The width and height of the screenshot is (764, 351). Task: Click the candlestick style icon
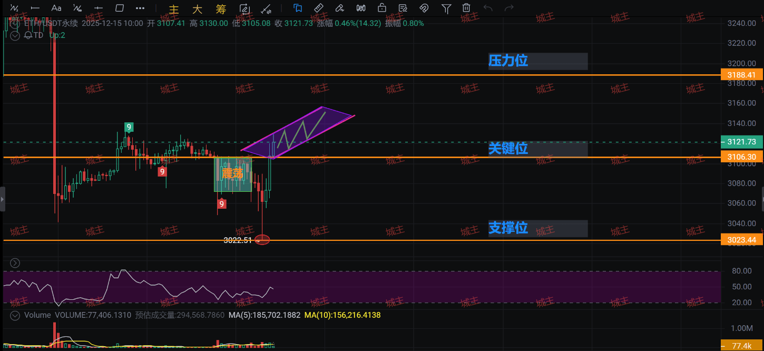[x=361, y=8]
